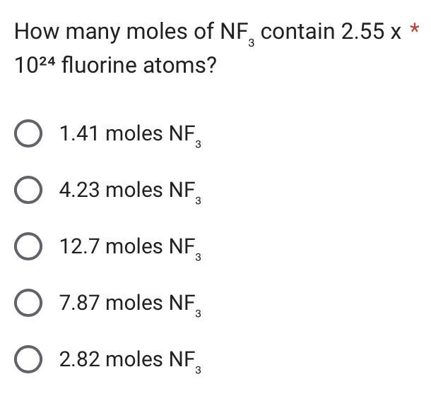The height and width of the screenshot is (403, 431).
Task: Click the red required asterisk
Action: click(x=415, y=30)
